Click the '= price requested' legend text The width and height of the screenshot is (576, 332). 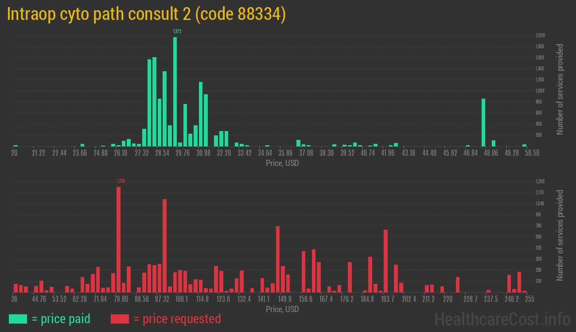pos(177,319)
